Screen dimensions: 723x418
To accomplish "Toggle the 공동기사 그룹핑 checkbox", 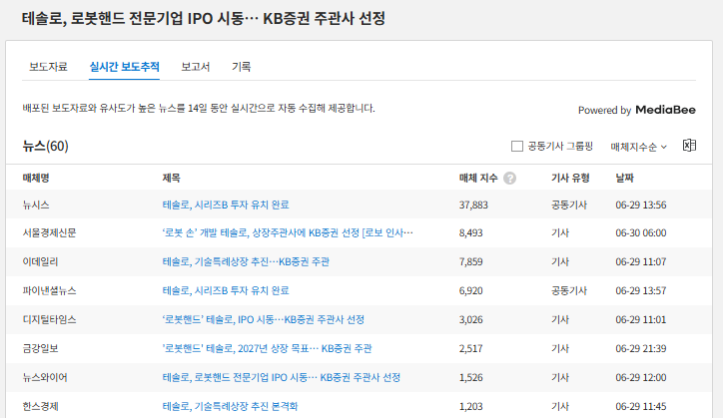I will pos(517,147).
